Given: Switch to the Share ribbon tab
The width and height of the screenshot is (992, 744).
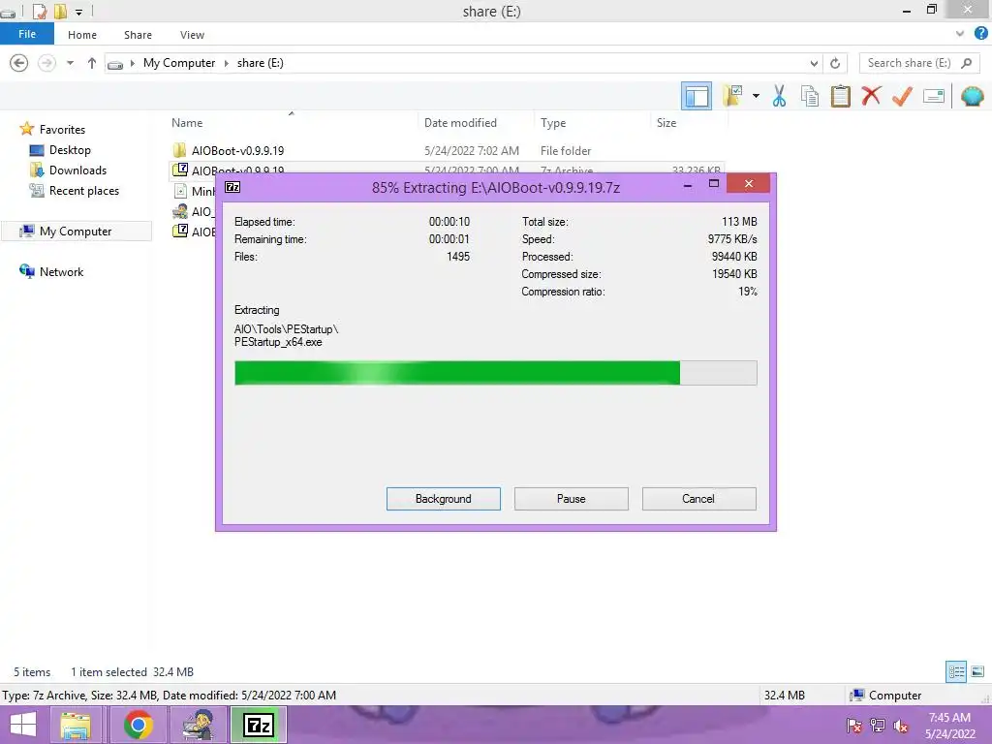Looking at the screenshot, I should (138, 35).
